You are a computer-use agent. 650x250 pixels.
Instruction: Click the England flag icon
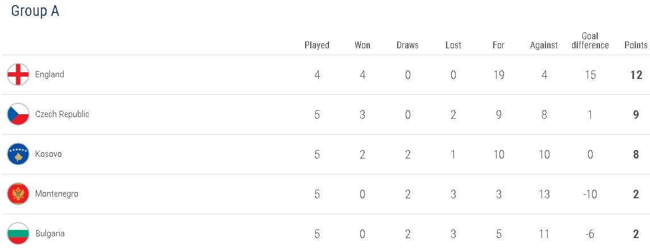(x=18, y=74)
